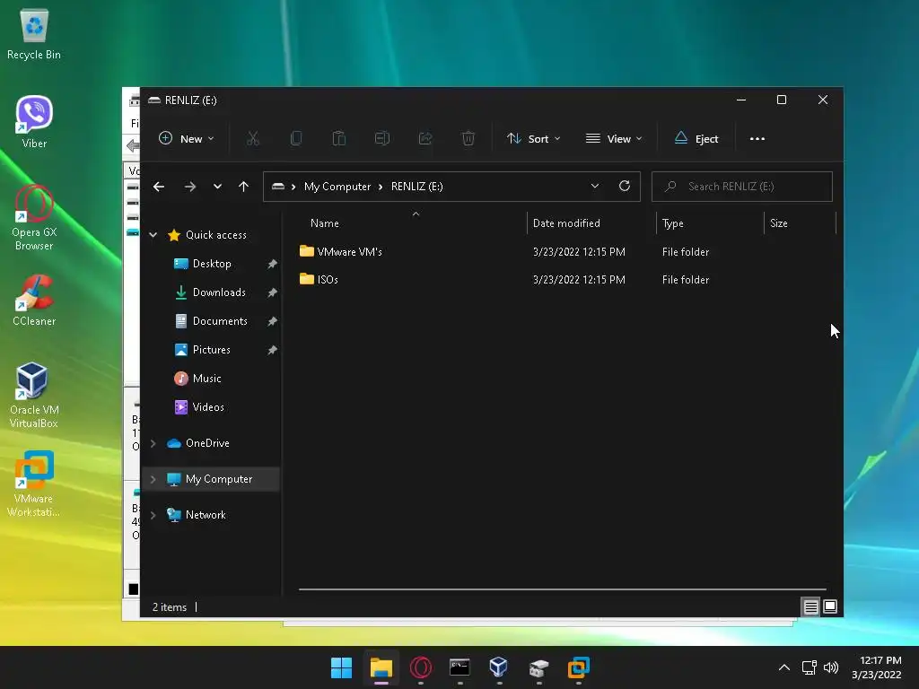
Task: Sort by the Date modified column
Action: (x=566, y=223)
